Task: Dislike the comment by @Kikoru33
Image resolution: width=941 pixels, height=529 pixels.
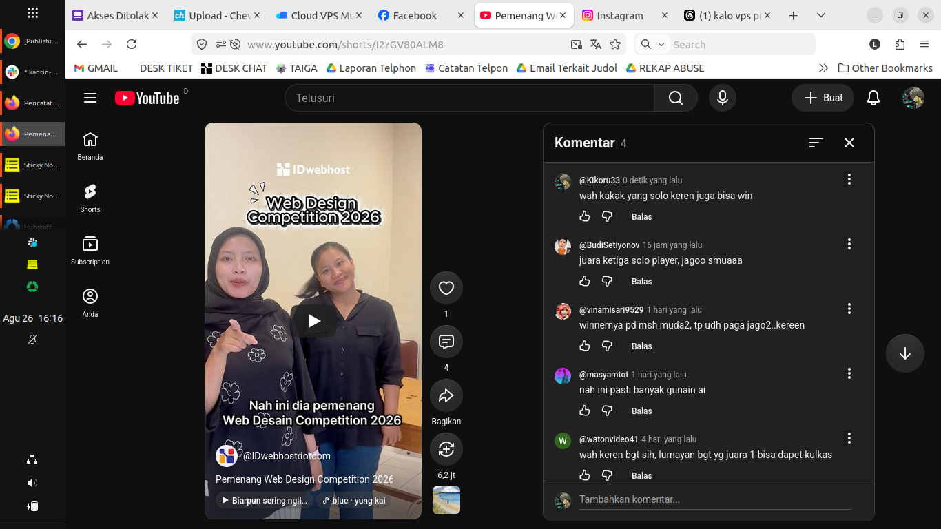Action: pyautogui.click(x=607, y=216)
